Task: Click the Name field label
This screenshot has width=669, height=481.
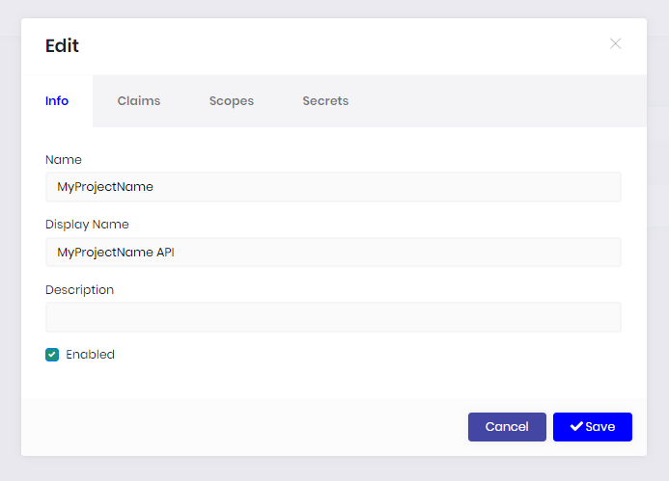Action: pos(64,160)
